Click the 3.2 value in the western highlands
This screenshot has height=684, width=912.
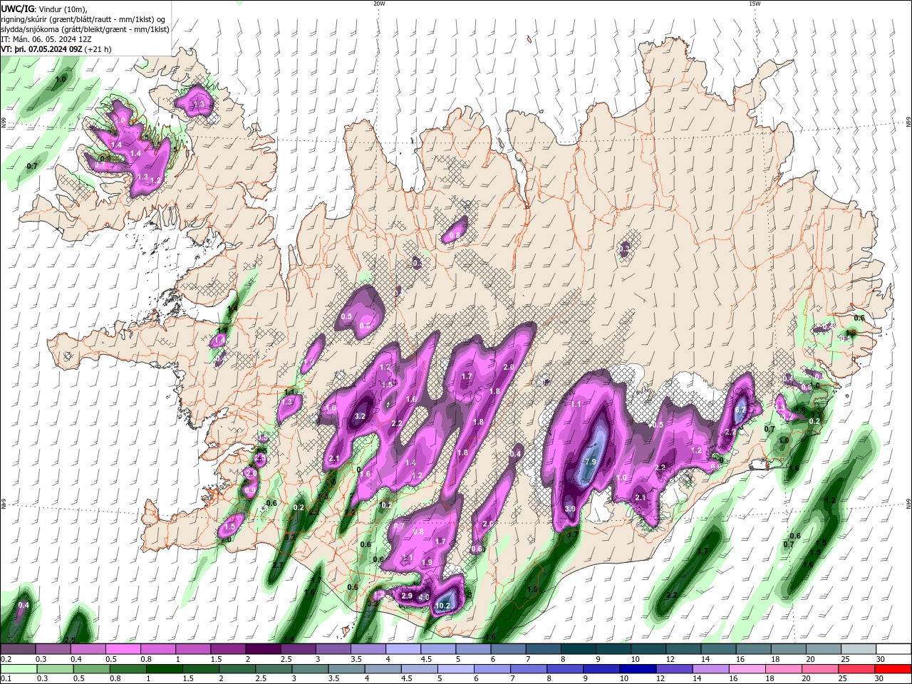(360, 416)
